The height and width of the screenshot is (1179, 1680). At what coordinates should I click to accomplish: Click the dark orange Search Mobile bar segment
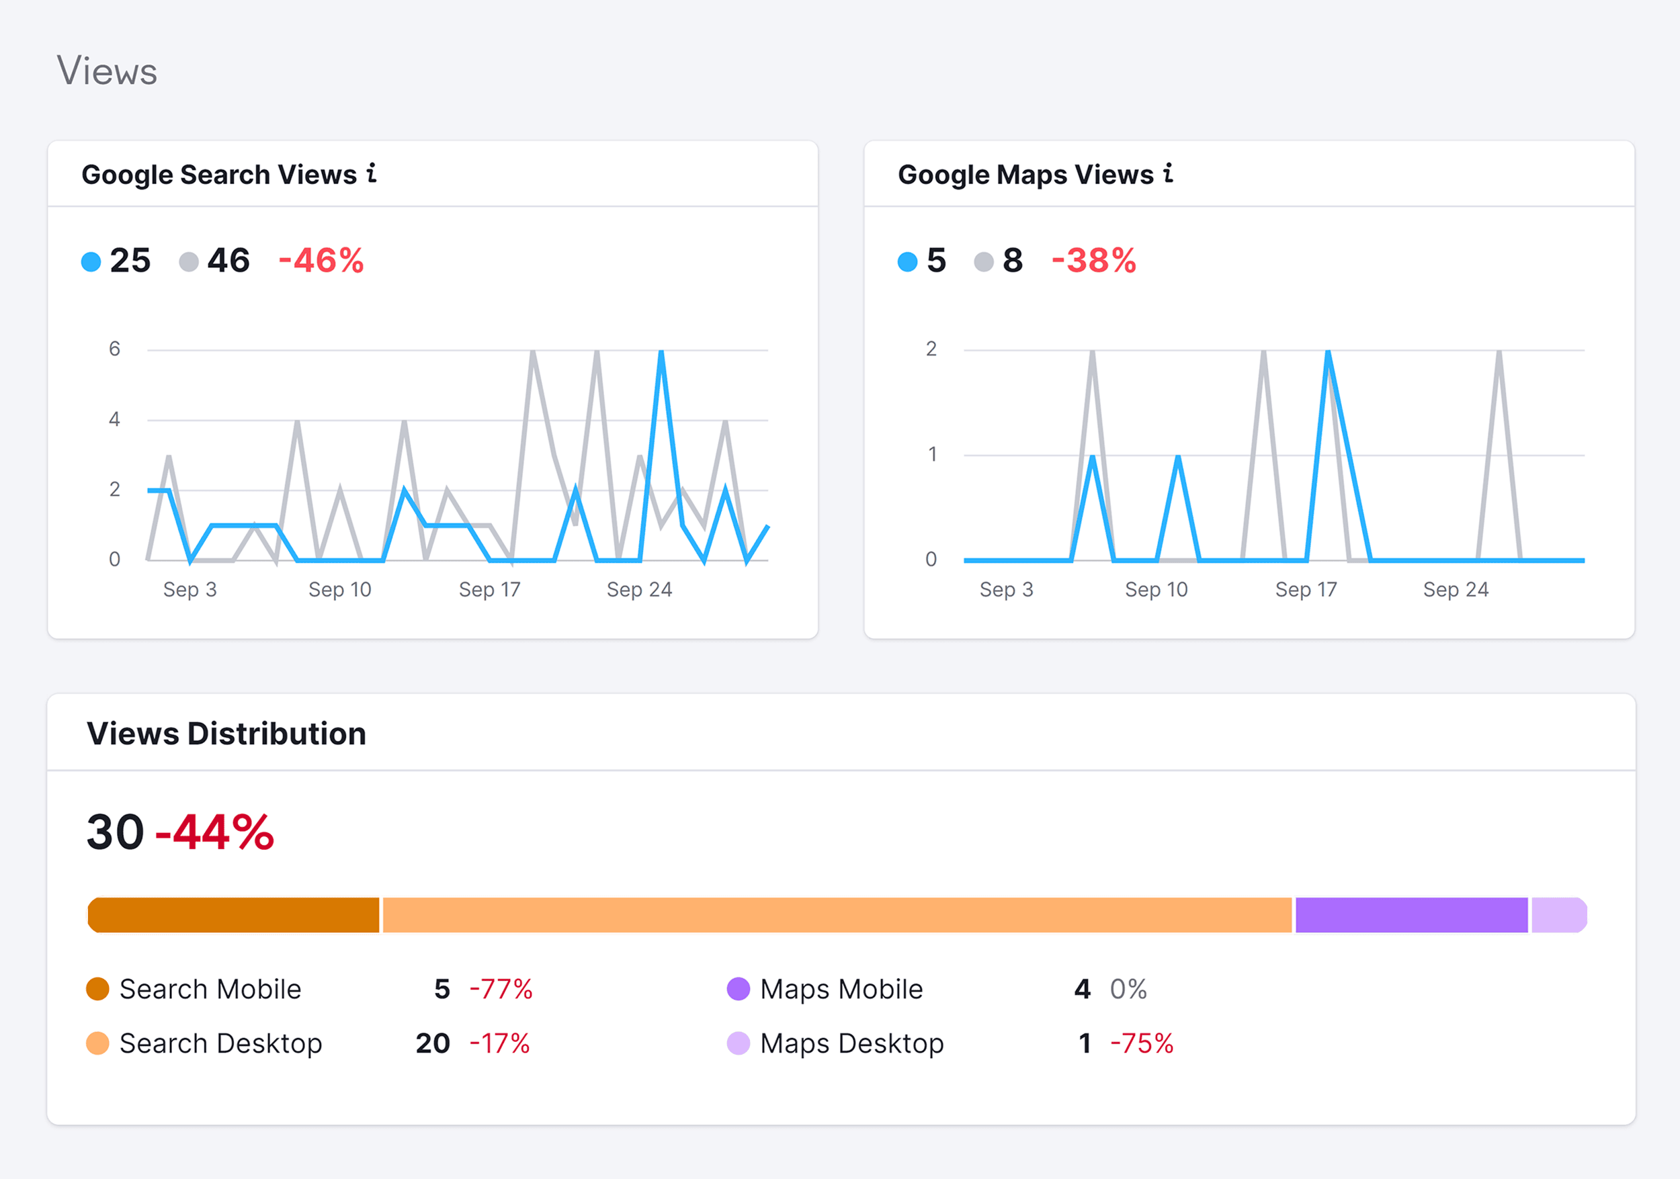click(234, 915)
